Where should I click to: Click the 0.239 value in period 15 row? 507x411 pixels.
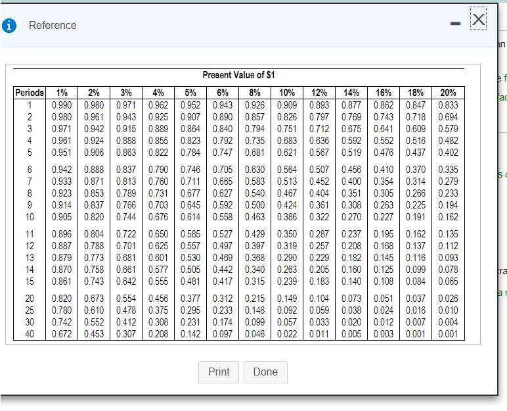[287, 281]
